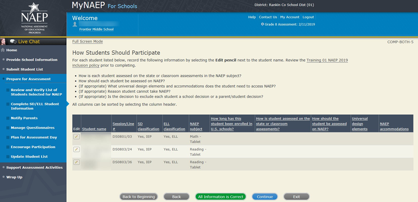Sort by ELL classification column
The width and height of the screenshot is (418, 202).
tap(174, 127)
